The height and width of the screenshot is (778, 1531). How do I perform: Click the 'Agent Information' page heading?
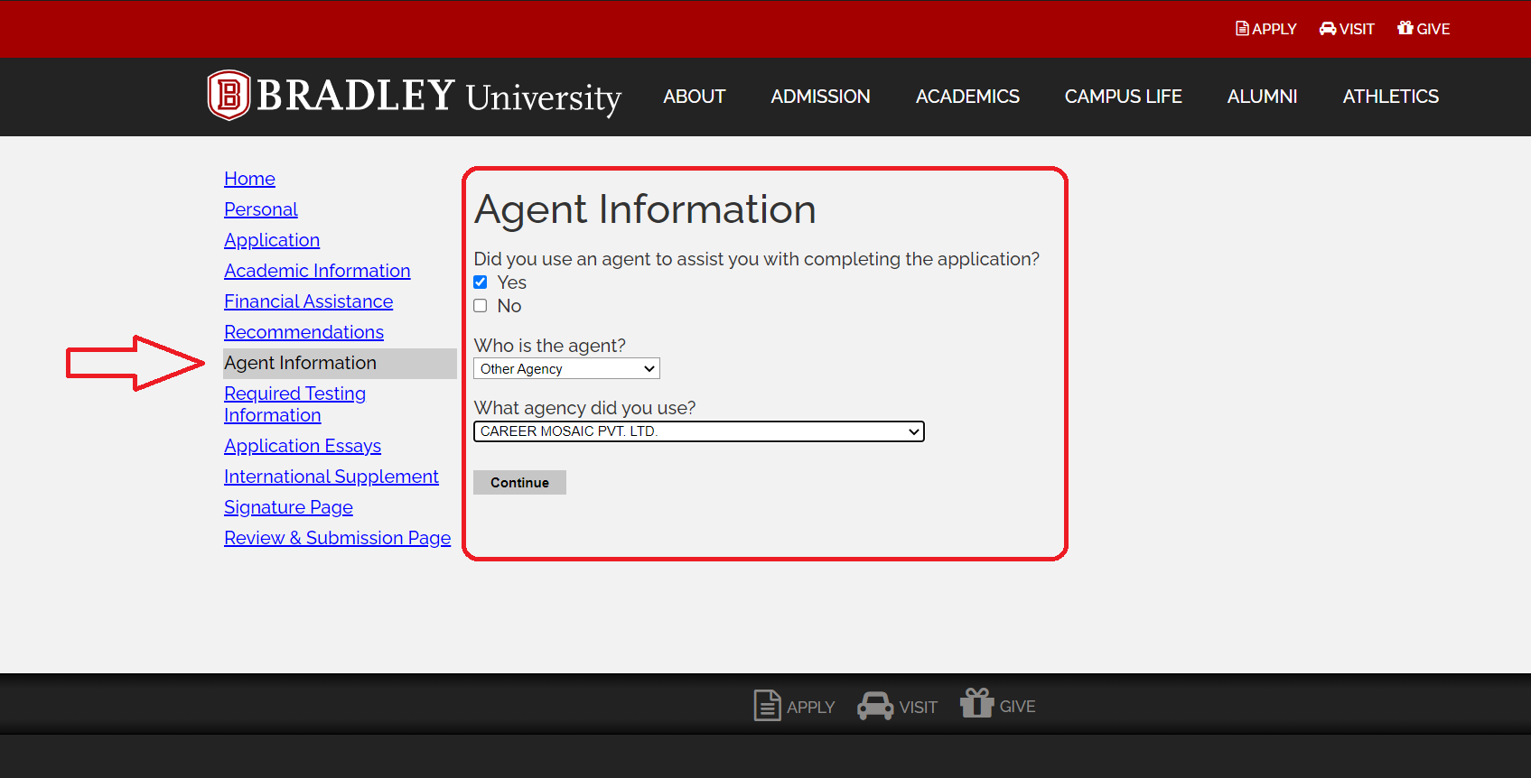(645, 209)
